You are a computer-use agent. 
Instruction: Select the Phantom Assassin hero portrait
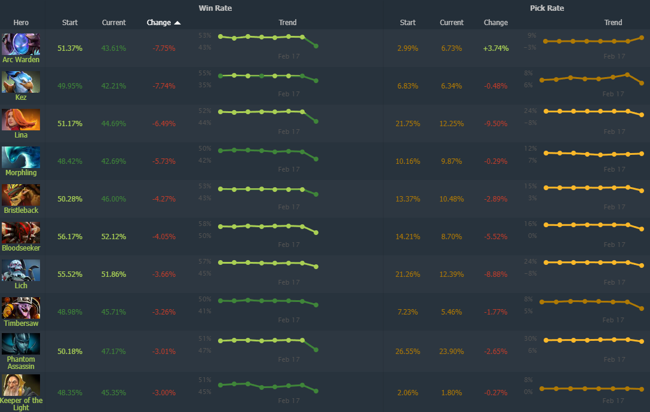coord(21,345)
